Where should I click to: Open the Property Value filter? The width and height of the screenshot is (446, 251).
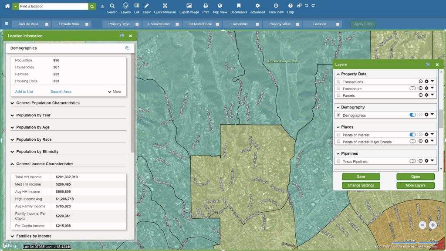(282, 24)
